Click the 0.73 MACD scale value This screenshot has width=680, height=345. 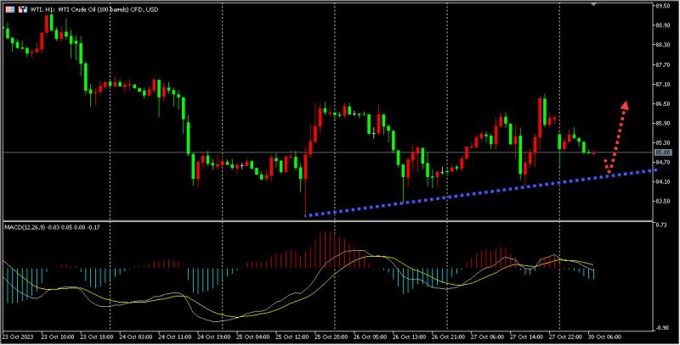661,225
